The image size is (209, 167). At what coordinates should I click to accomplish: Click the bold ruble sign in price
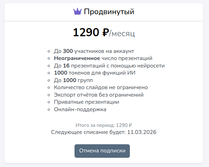point(106,33)
